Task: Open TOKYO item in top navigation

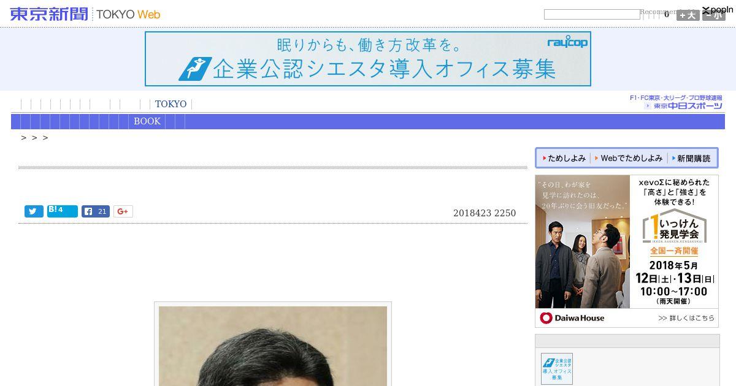Action: (171, 104)
